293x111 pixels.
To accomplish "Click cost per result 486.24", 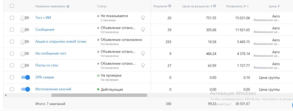I will point(211,54).
